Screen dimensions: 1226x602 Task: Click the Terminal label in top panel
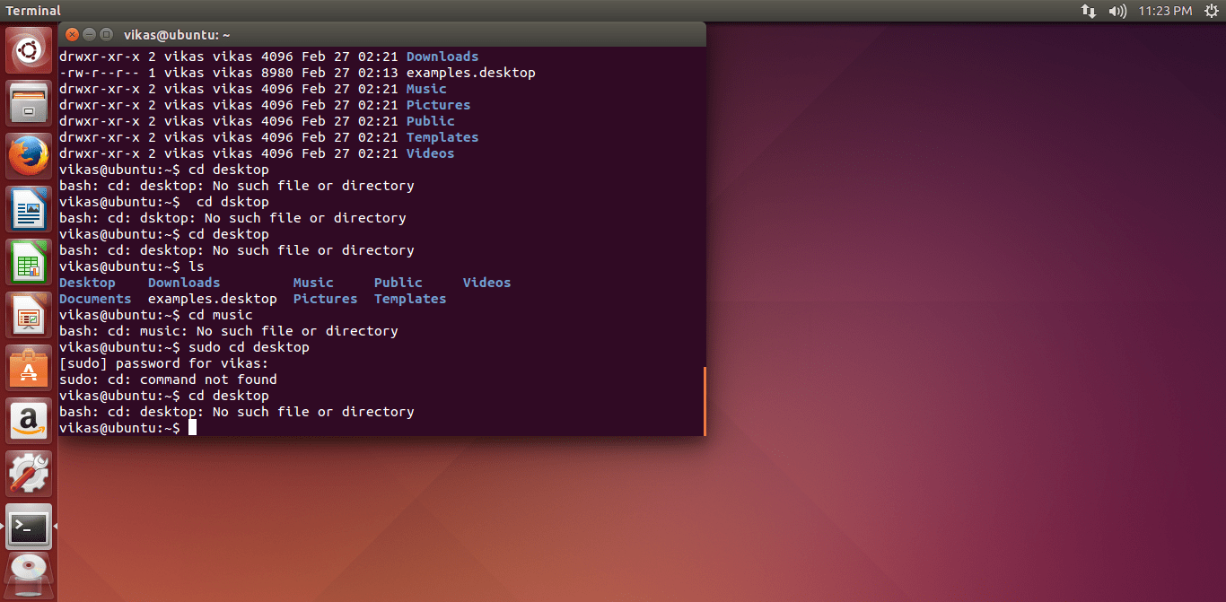click(33, 11)
